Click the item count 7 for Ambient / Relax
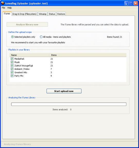This screenshot has height=148, width=139. click(51, 69)
